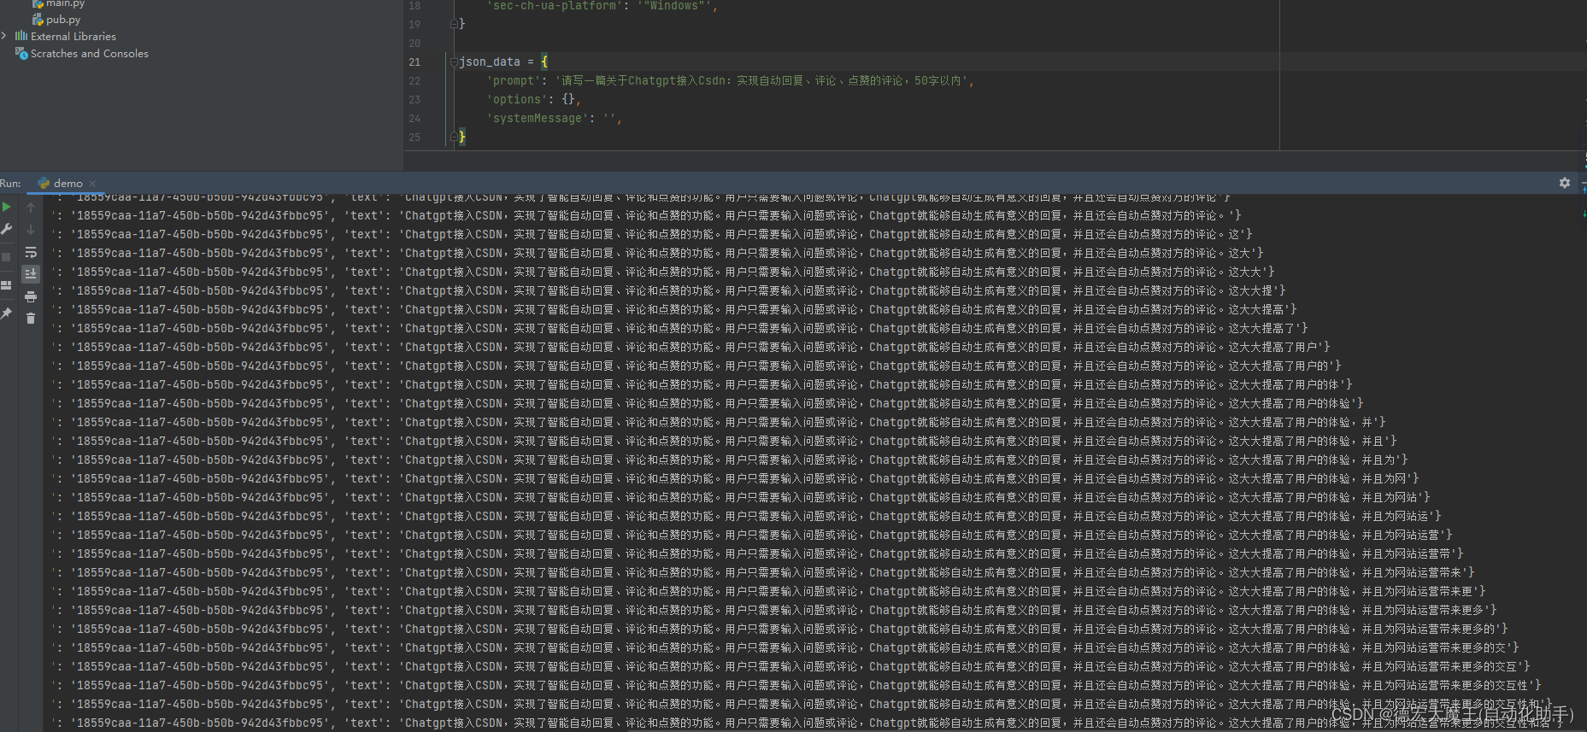Toggle scroll to end of console output
Viewport: 1587px width, 732px height.
(31, 274)
